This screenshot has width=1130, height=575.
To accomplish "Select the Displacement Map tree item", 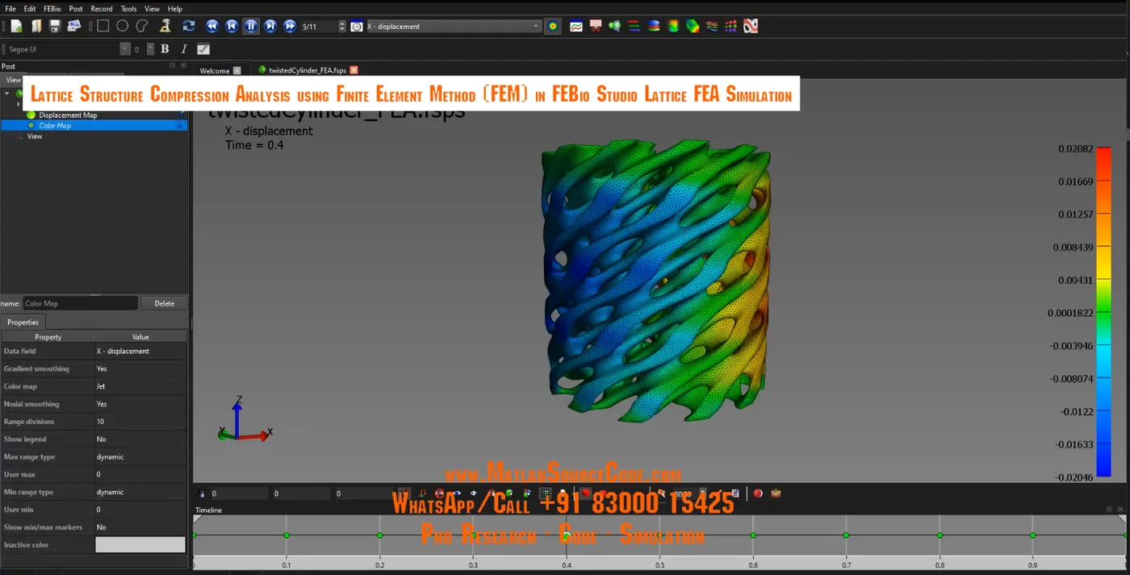I will [x=68, y=115].
